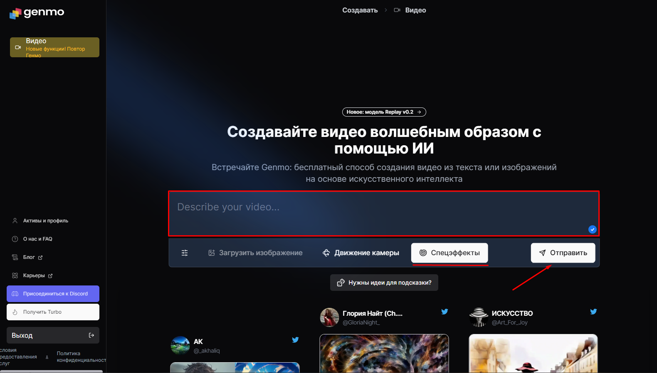Click Создавать breadcrumb

[x=360, y=10]
